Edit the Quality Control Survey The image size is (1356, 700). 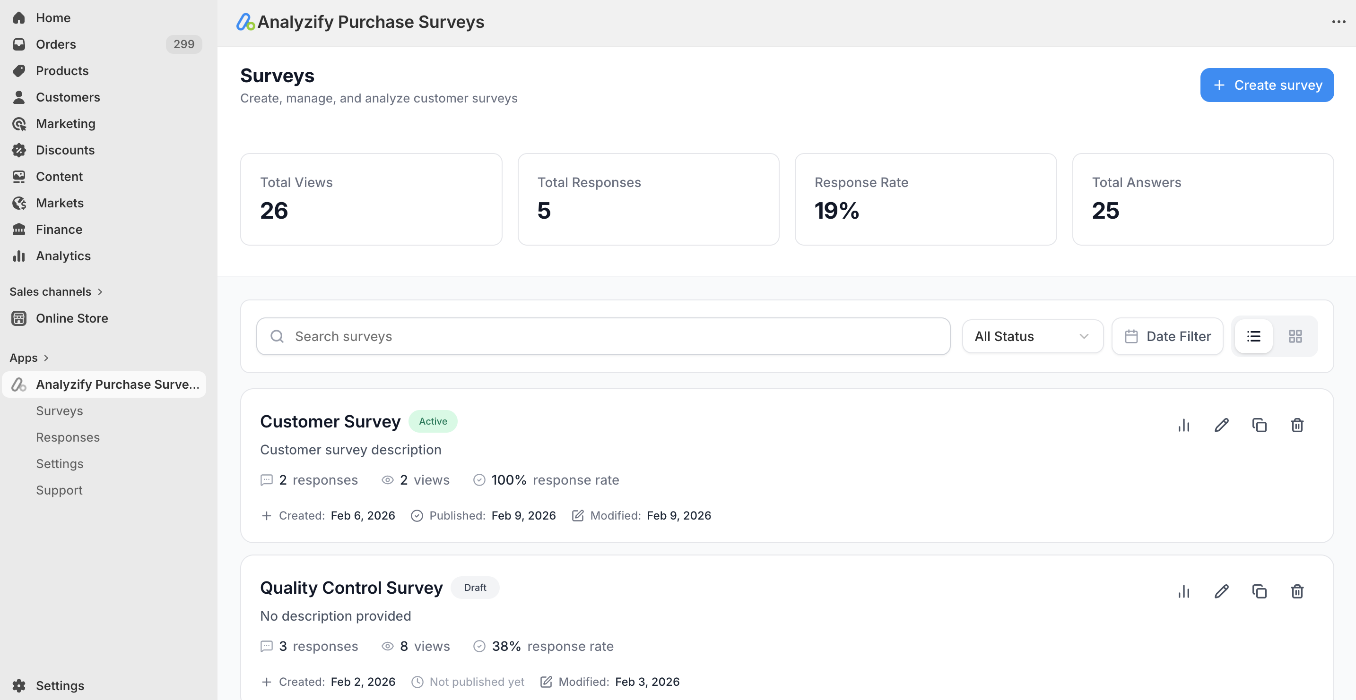click(x=1222, y=591)
